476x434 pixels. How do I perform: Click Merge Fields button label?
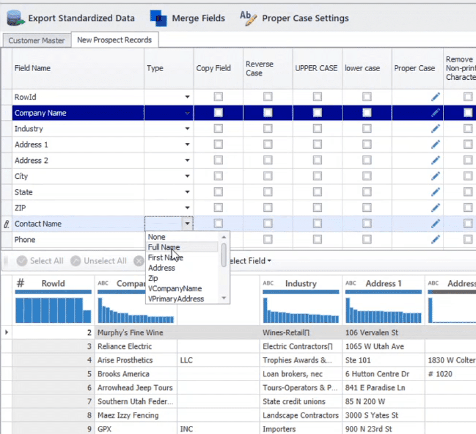click(x=198, y=18)
